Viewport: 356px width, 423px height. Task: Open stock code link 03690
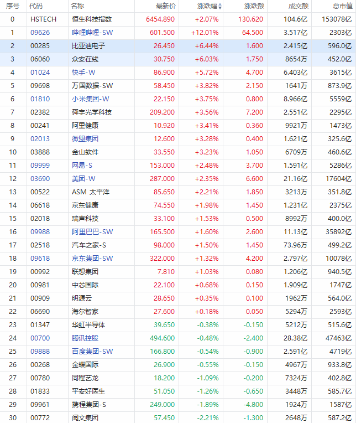(x=40, y=179)
